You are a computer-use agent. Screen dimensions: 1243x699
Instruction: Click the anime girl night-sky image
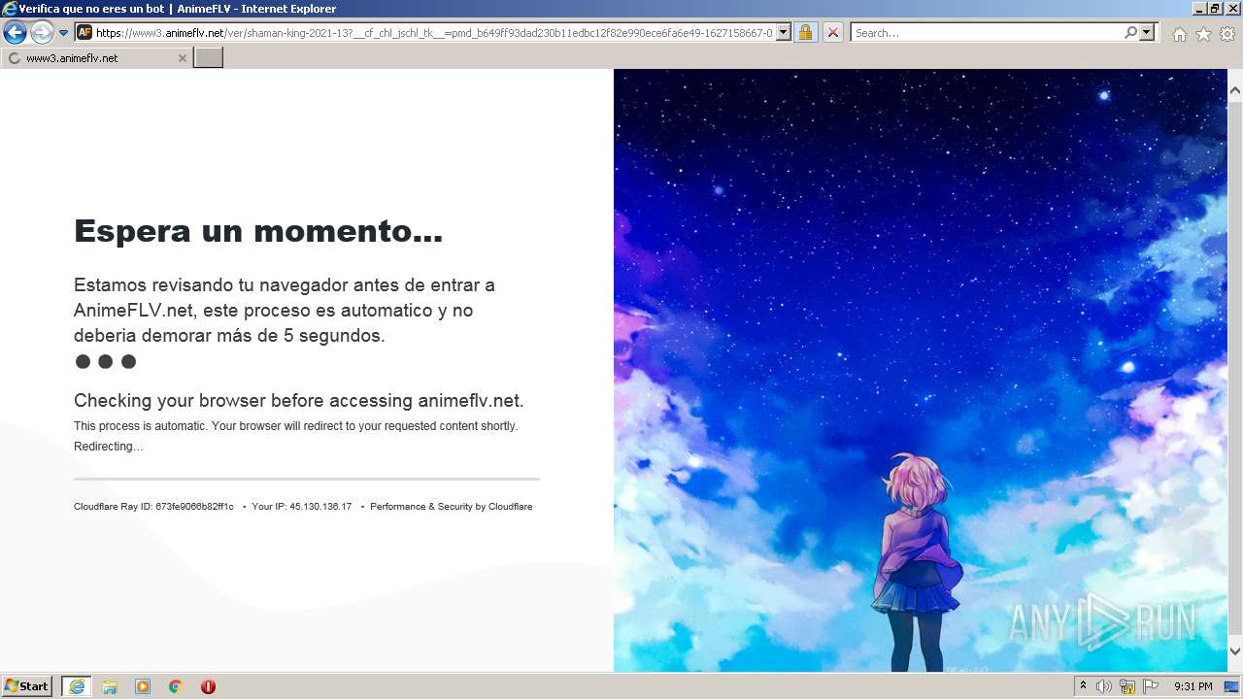coord(921,370)
